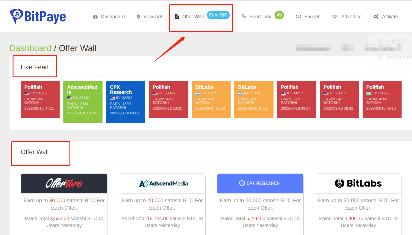Click the money icon beside Faucet
412x235 pixels.
click(299, 17)
